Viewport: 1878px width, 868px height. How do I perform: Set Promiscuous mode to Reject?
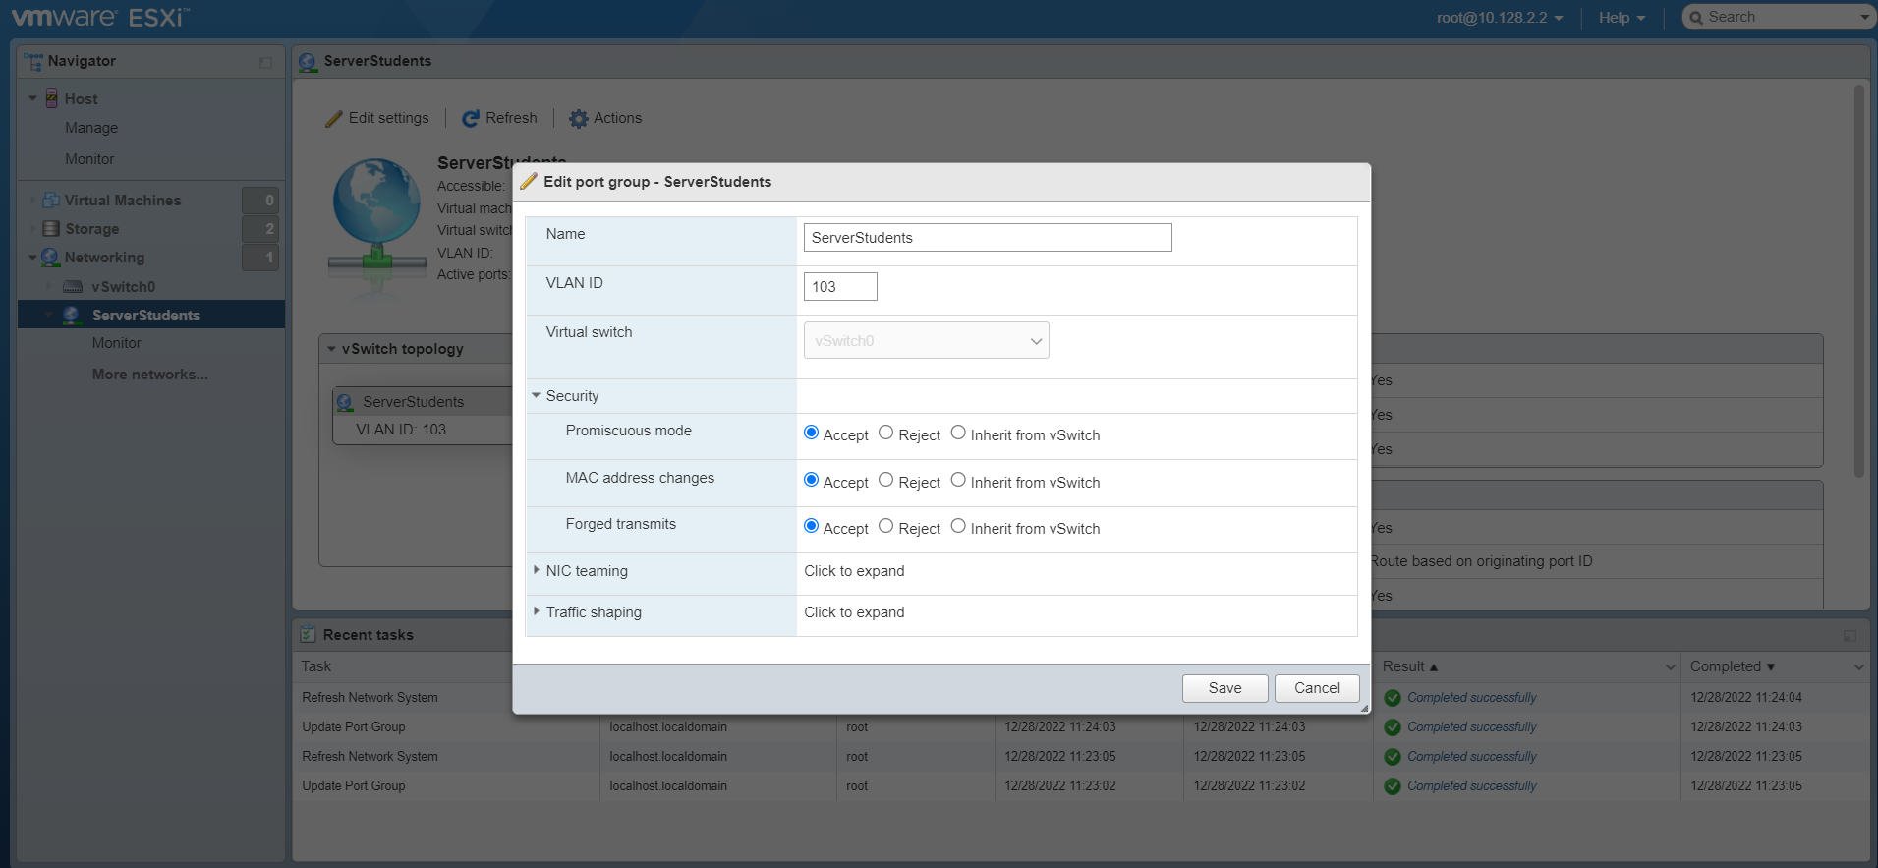pos(886,433)
